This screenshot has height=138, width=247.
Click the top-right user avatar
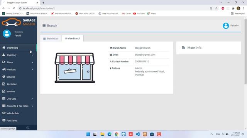(x=226, y=26)
